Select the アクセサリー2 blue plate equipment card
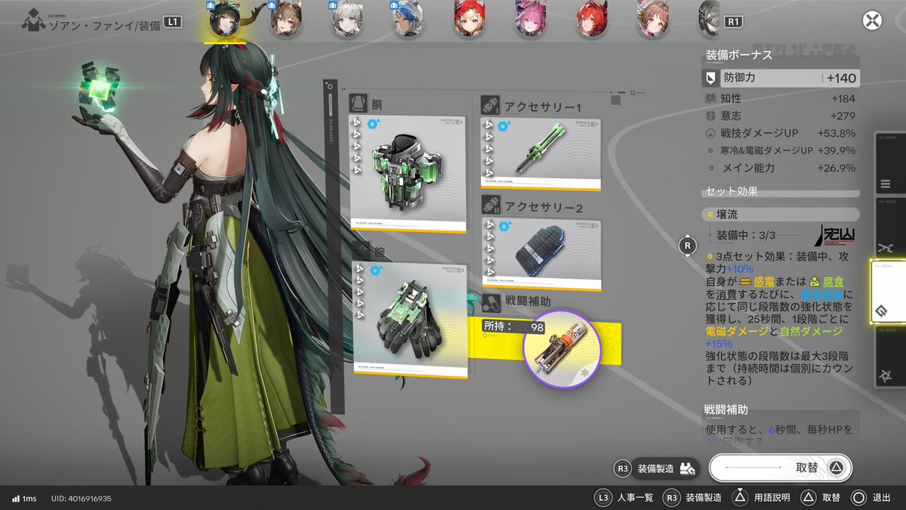This screenshot has width=906, height=510. [542, 254]
